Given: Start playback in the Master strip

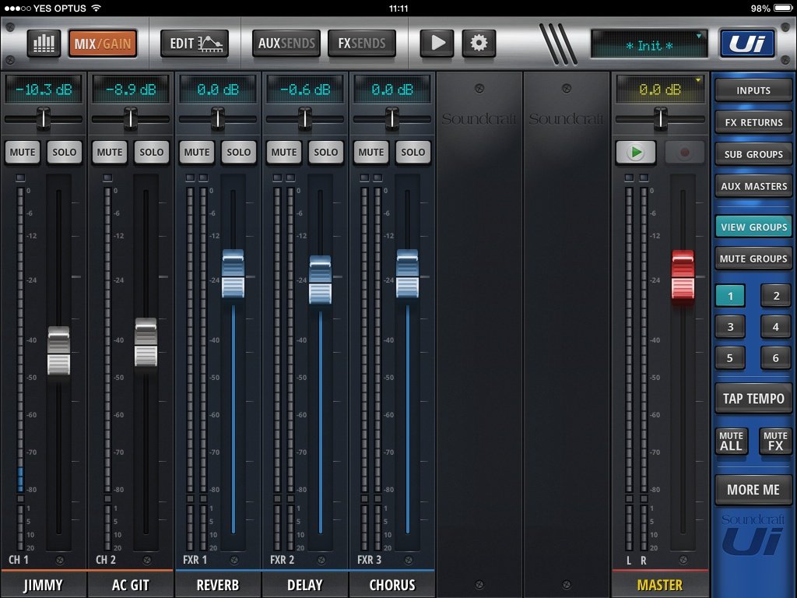Looking at the screenshot, I should (635, 152).
